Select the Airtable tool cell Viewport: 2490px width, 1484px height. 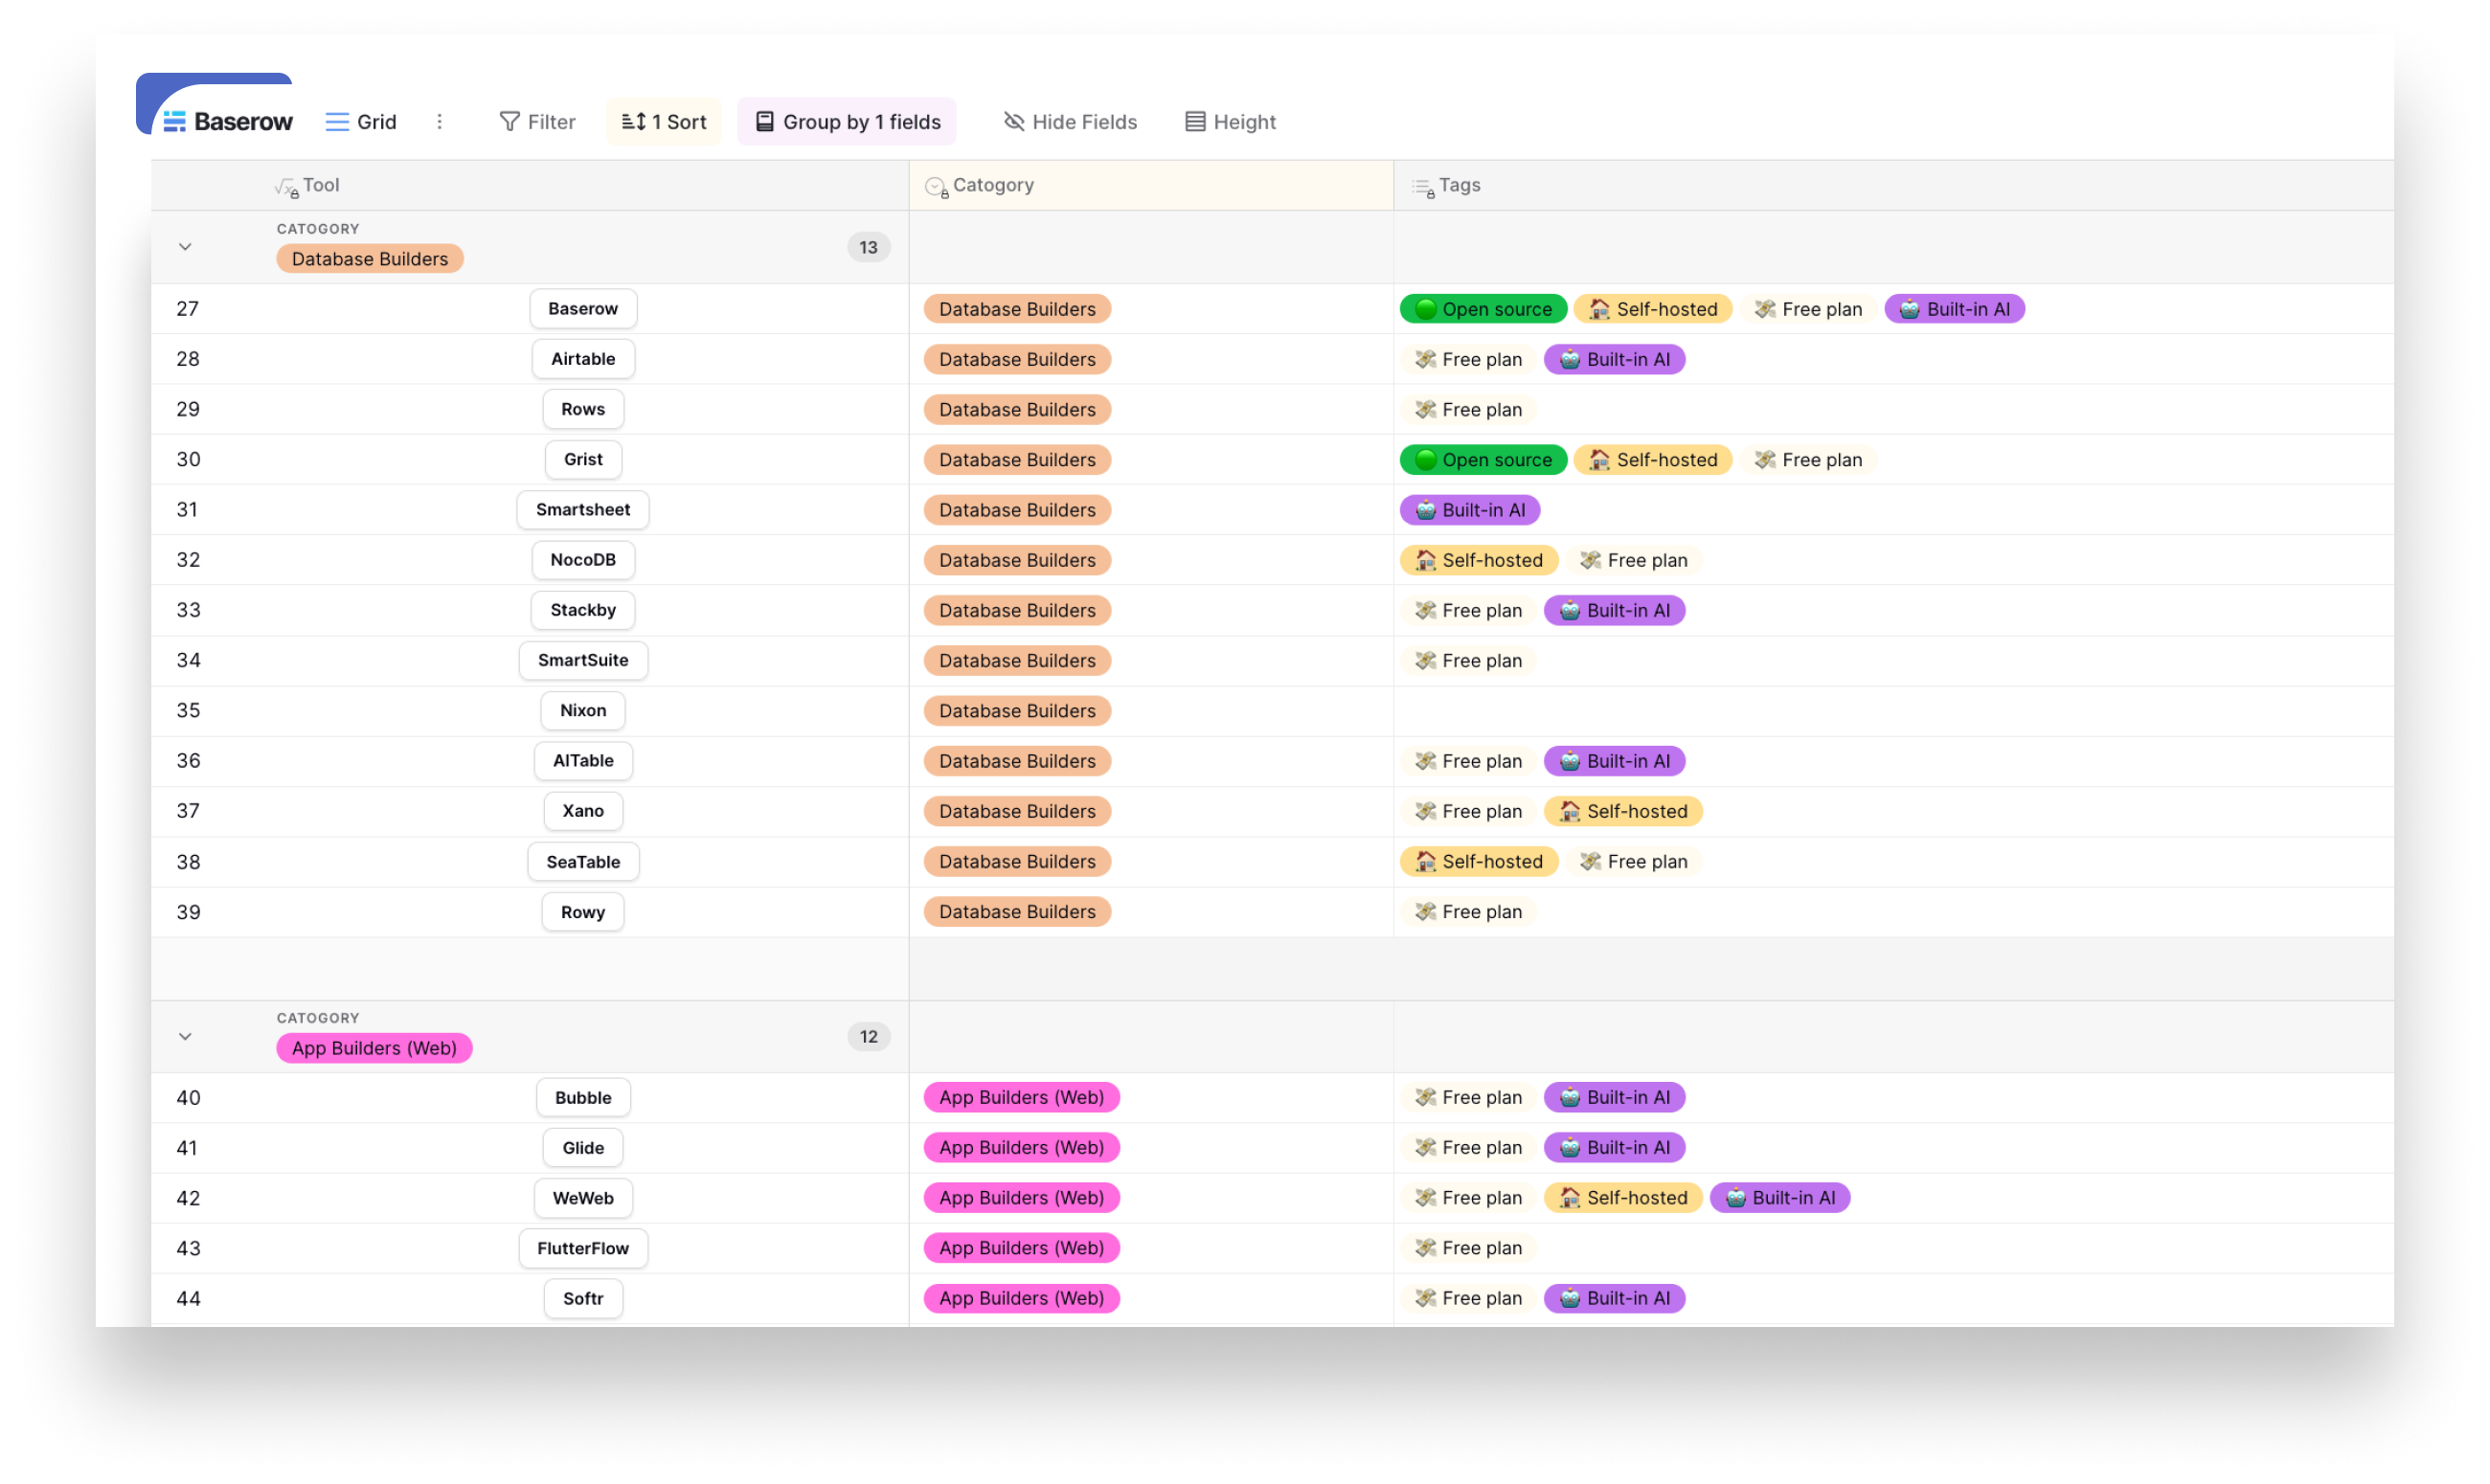tap(583, 359)
